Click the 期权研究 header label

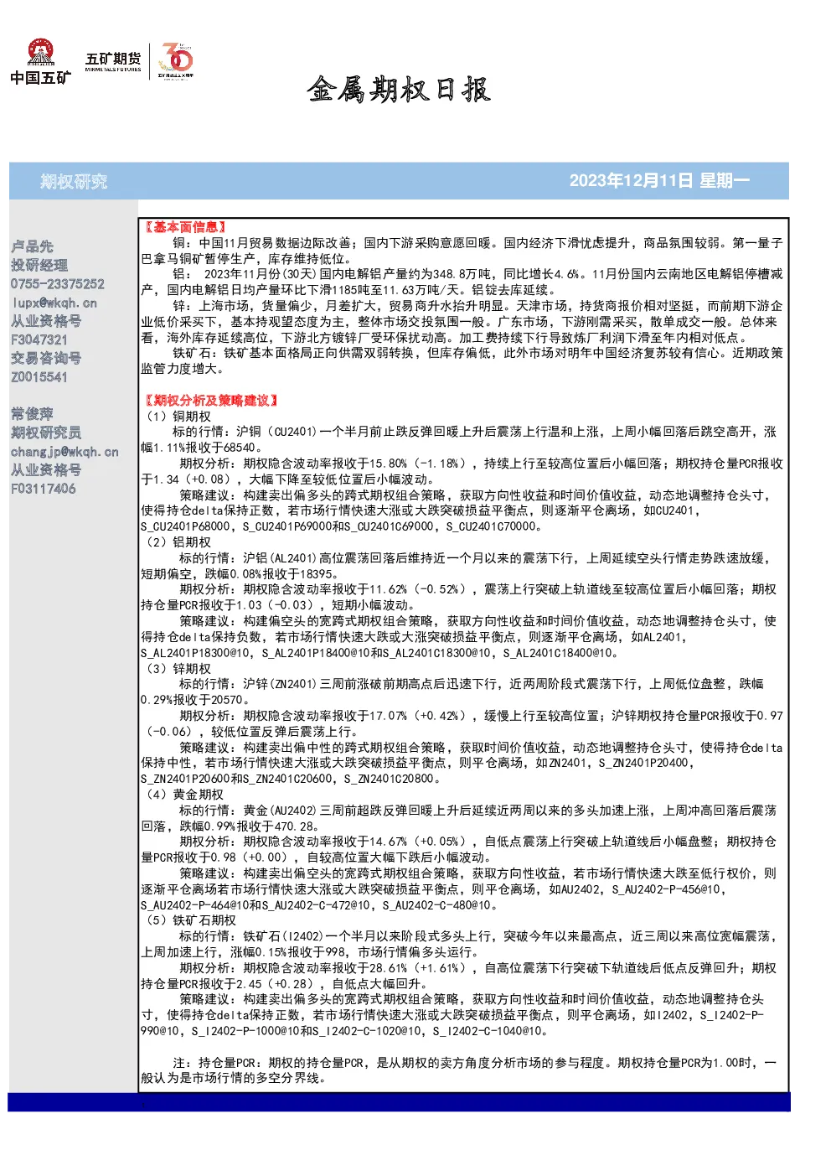coord(74,181)
